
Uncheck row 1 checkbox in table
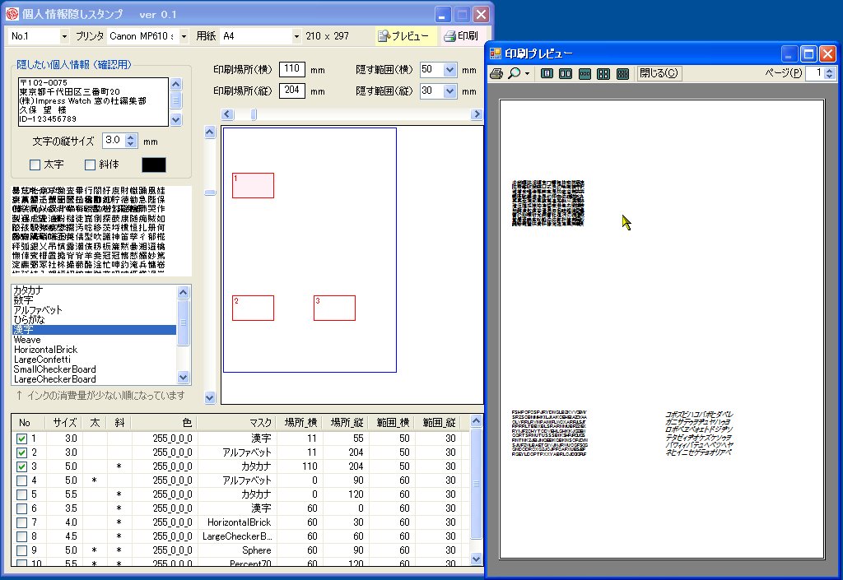click(21, 438)
